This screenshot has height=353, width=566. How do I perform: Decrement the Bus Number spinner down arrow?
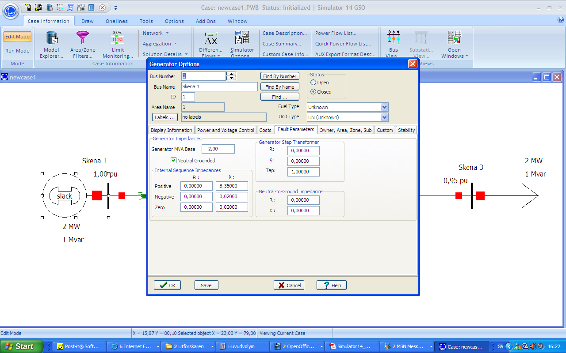coord(231,78)
